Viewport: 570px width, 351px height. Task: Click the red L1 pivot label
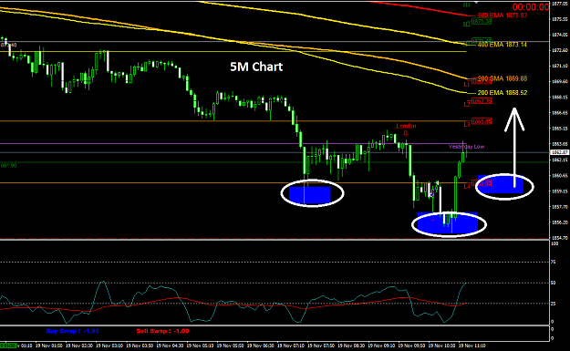tap(467, 84)
